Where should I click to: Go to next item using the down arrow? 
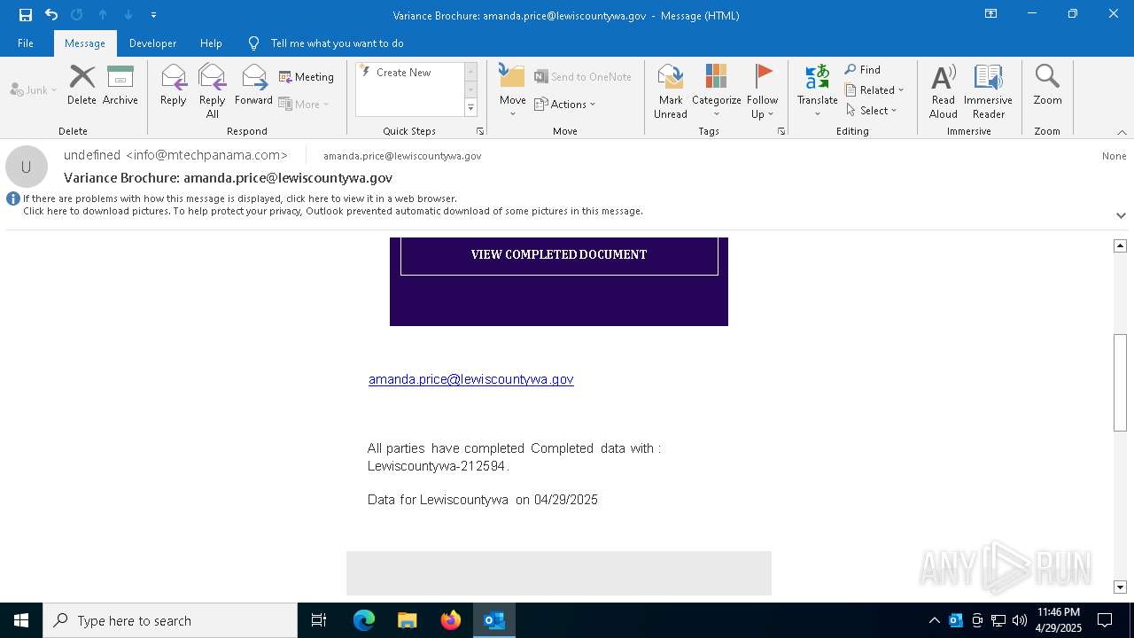(x=128, y=15)
